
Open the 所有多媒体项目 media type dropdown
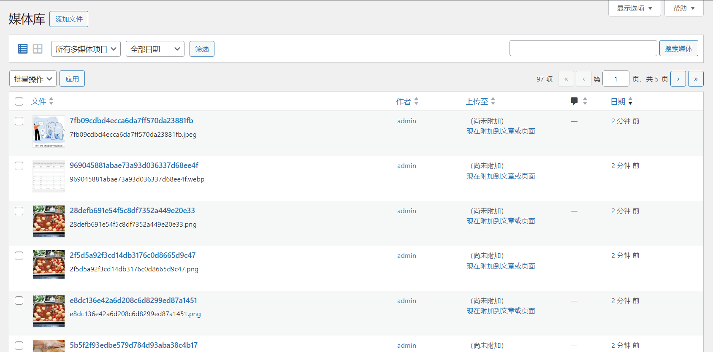pyautogui.click(x=86, y=49)
